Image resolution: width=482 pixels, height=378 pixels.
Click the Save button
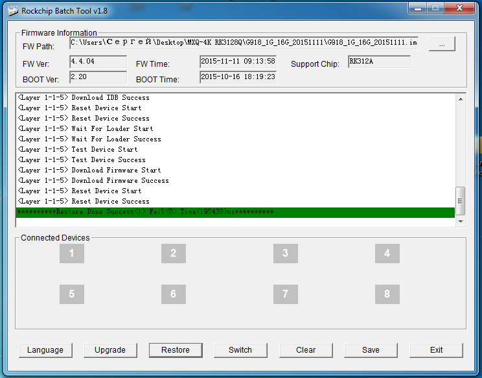coord(371,350)
